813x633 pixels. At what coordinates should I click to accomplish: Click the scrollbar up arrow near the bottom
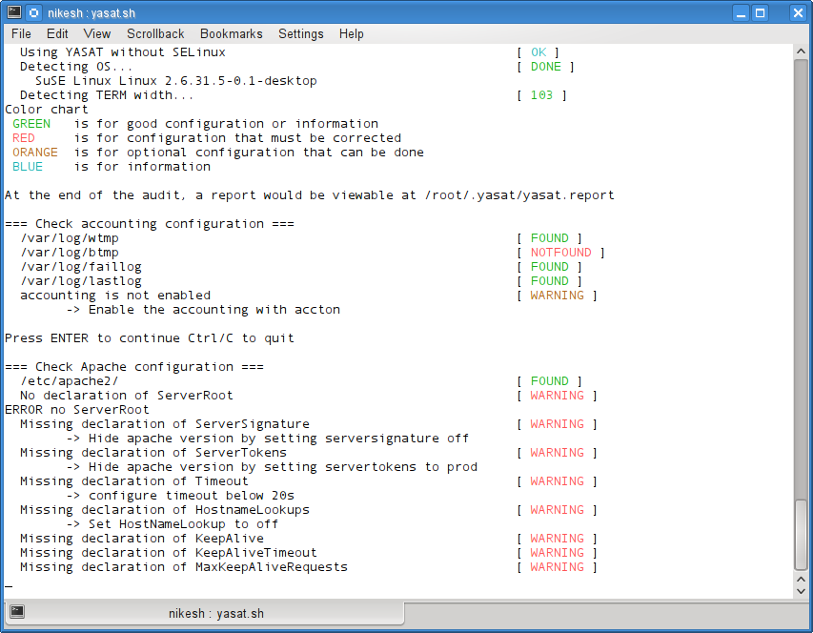[801, 579]
